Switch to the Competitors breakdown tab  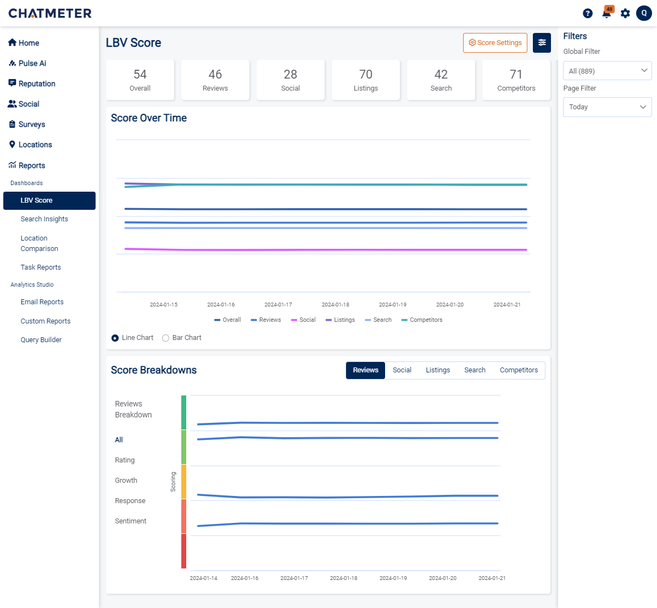pyautogui.click(x=518, y=370)
